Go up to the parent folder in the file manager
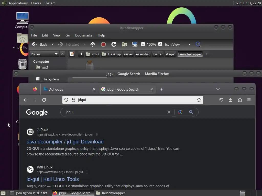 coord(93,44)
